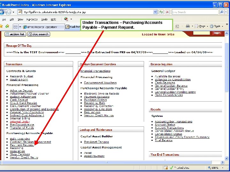Open the Edit menu
Screen dimensions: 230x172
point(12,19)
